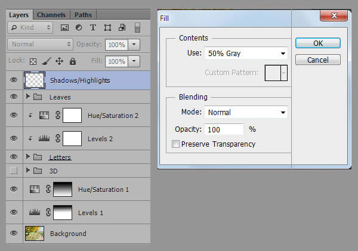Show the 3D layer group
This screenshot has height=251, width=358.
click(14, 171)
